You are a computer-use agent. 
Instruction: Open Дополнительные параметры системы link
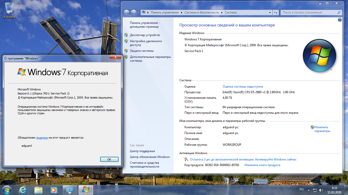150,59
